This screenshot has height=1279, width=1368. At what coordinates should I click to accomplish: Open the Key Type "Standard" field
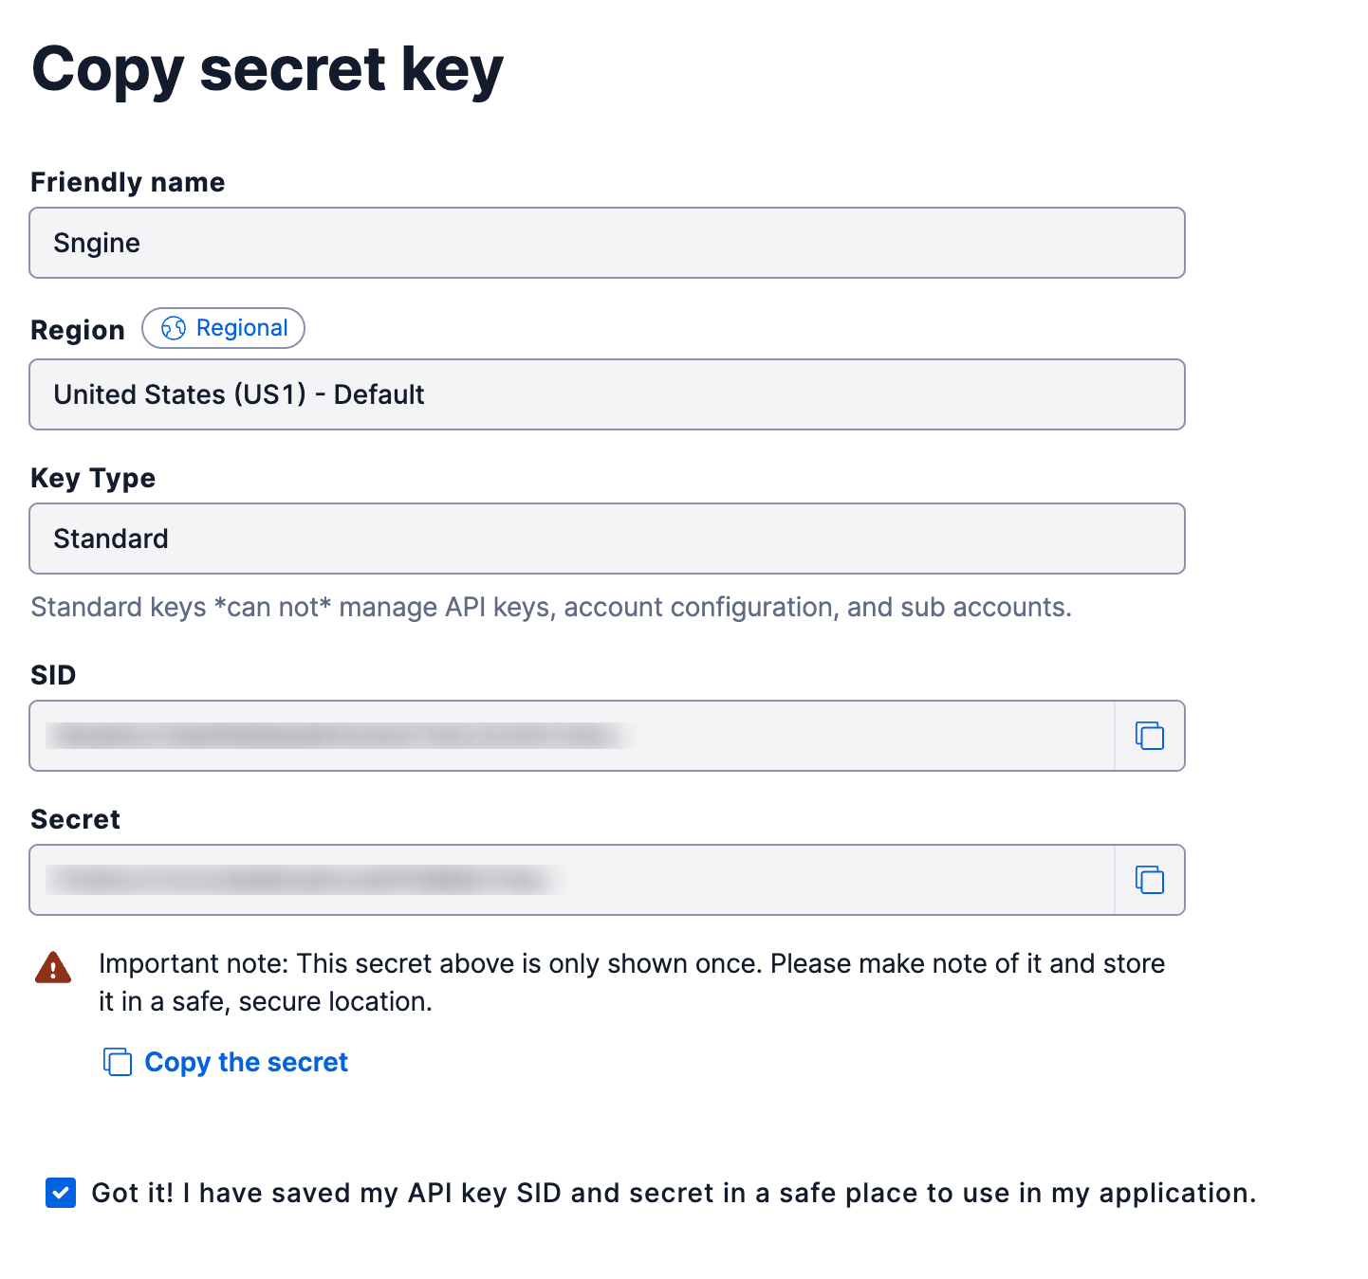click(607, 539)
